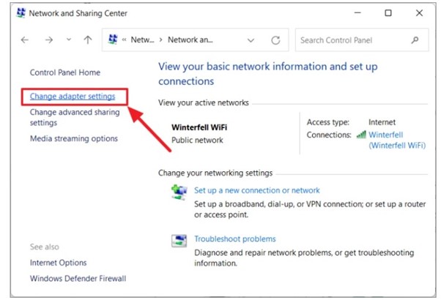Screen dimensions: 441x300
Task: Click the address bar Control Panel icon
Action: (x=113, y=40)
